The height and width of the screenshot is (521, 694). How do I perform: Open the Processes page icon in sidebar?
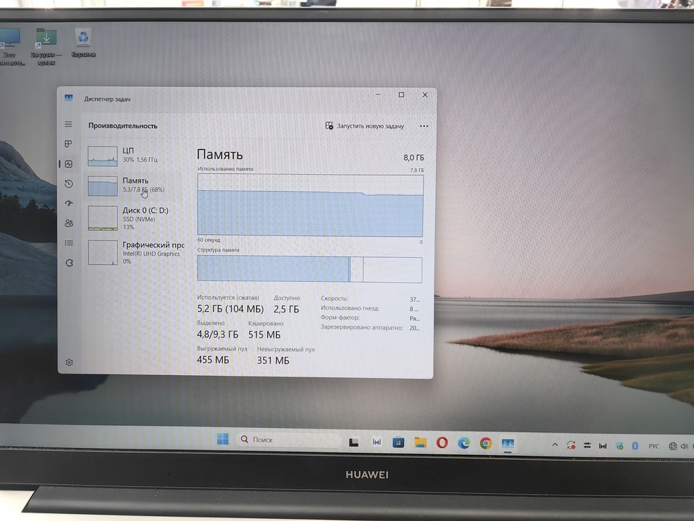coord(68,144)
